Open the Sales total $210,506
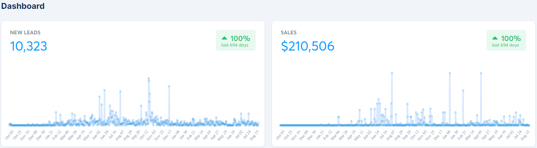 tap(307, 46)
